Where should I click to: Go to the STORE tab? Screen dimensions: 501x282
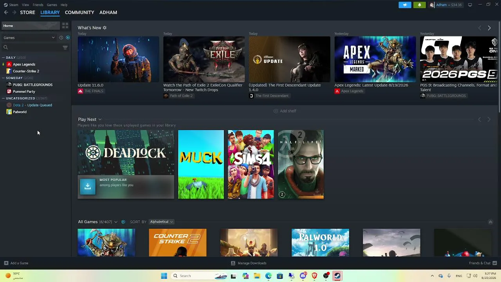click(27, 13)
